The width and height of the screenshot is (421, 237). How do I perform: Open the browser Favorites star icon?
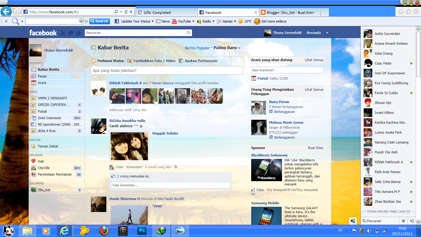pyautogui.click(x=408, y=11)
